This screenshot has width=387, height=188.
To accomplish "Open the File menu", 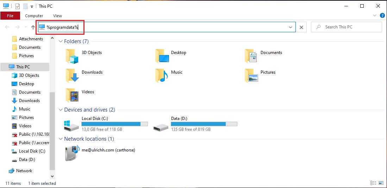I will coord(10,16).
